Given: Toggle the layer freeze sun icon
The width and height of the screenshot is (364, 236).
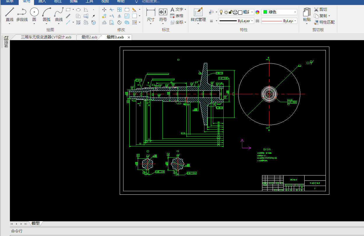Looking at the screenshot, I should tap(226, 12).
